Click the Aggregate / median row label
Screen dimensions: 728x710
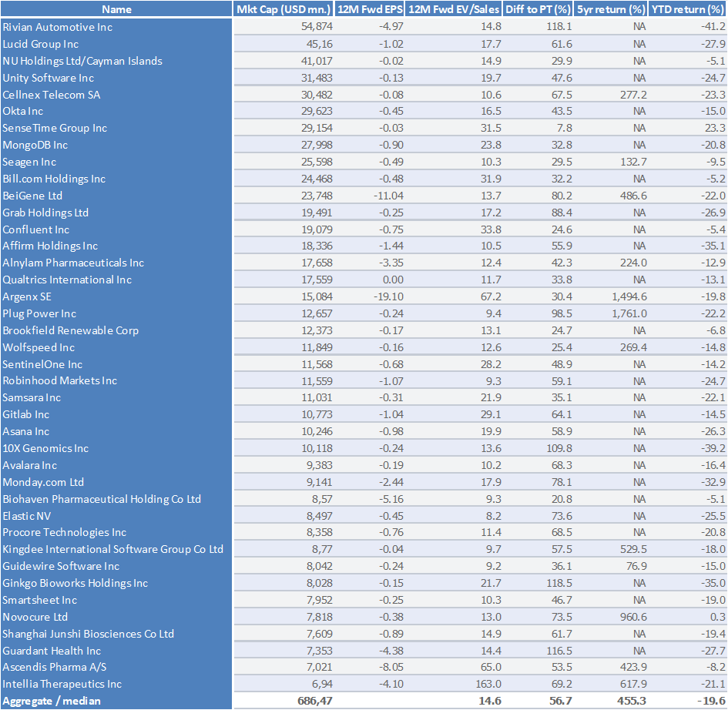(x=52, y=702)
